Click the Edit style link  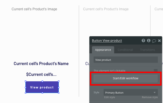click(110, 97)
